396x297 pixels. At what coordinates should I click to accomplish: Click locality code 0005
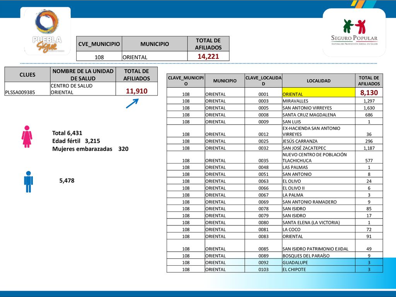point(263,108)
